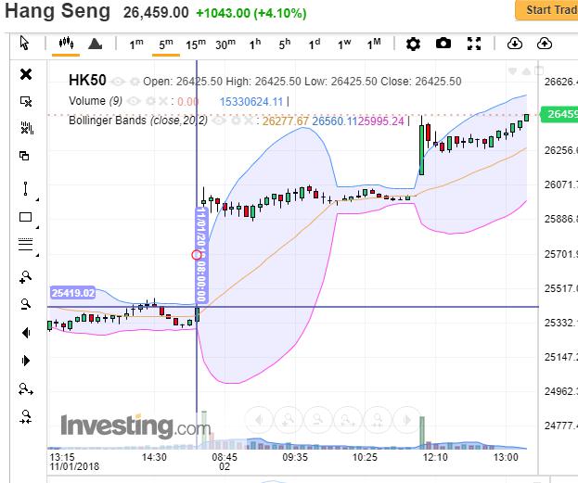Select the horizontal lines Fibonacci tool

pyautogui.click(x=25, y=244)
